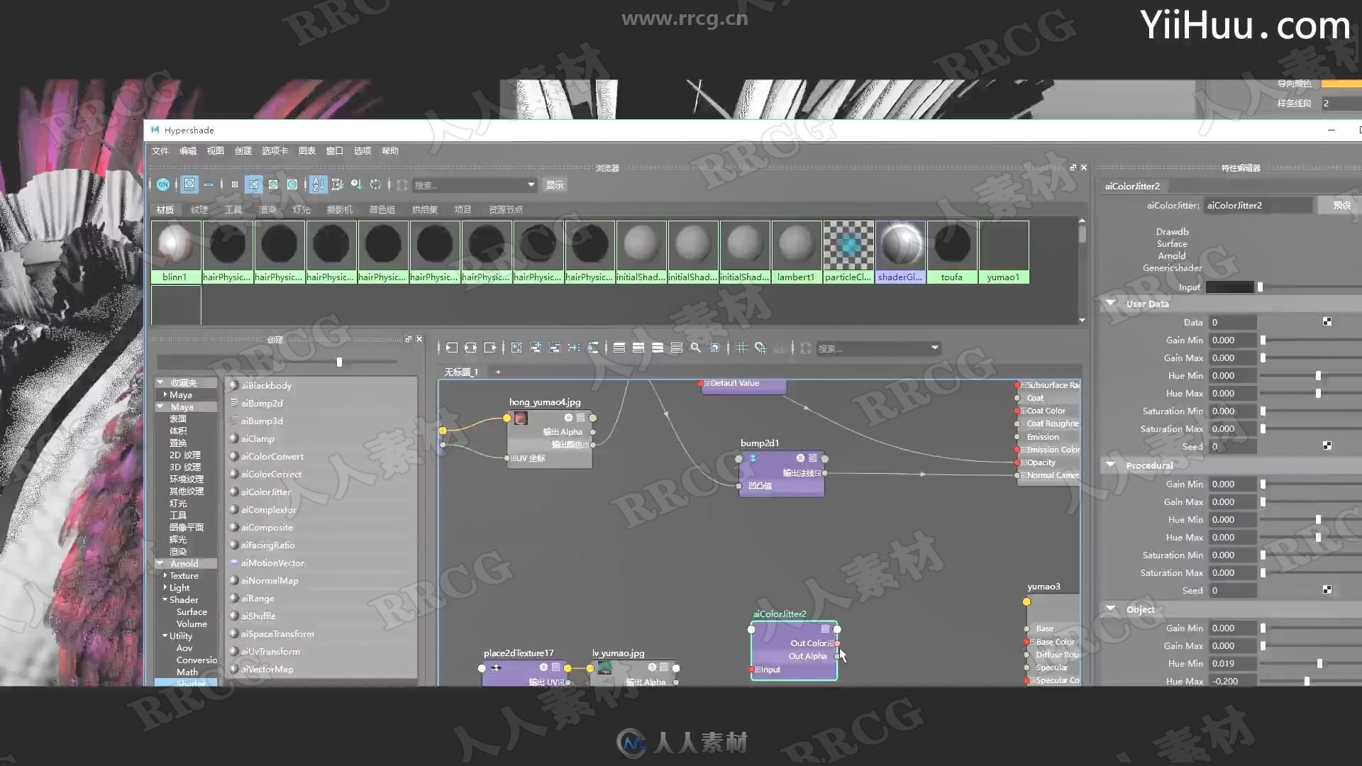Click map button beside User Data Seed
The image size is (1362, 766).
[1327, 445]
